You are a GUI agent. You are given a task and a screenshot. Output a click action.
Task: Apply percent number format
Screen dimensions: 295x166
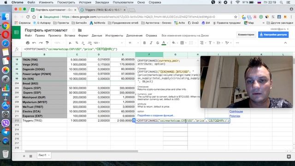[77, 43]
